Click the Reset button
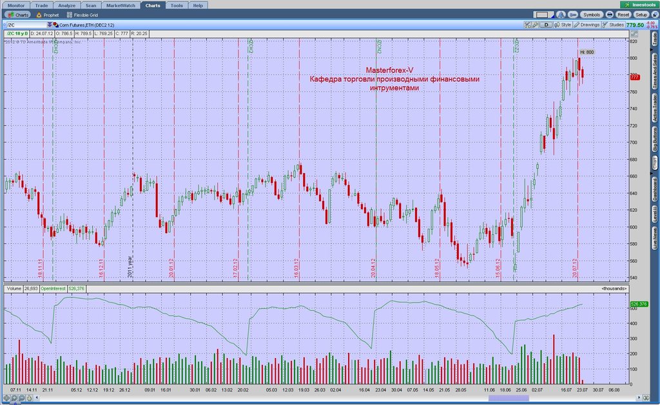The width and height of the screenshot is (660, 405). (623, 15)
